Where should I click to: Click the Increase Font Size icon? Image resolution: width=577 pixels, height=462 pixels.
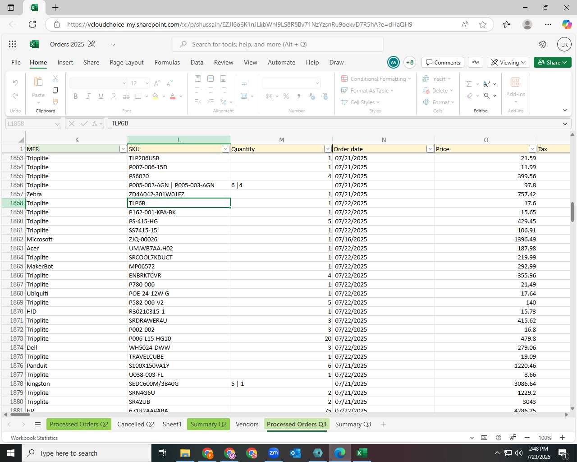pyautogui.click(x=157, y=83)
